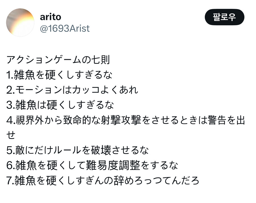Select rule 5 line beginning with 敵にだけ
Viewport: 256px width, 203px height.
pos(77,150)
